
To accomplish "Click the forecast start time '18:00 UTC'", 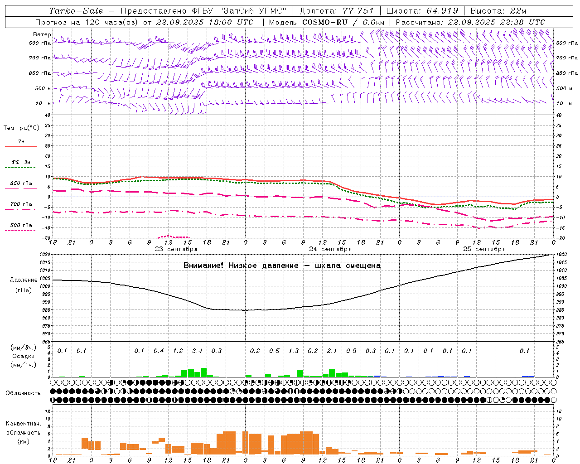I will pyautogui.click(x=232, y=22).
